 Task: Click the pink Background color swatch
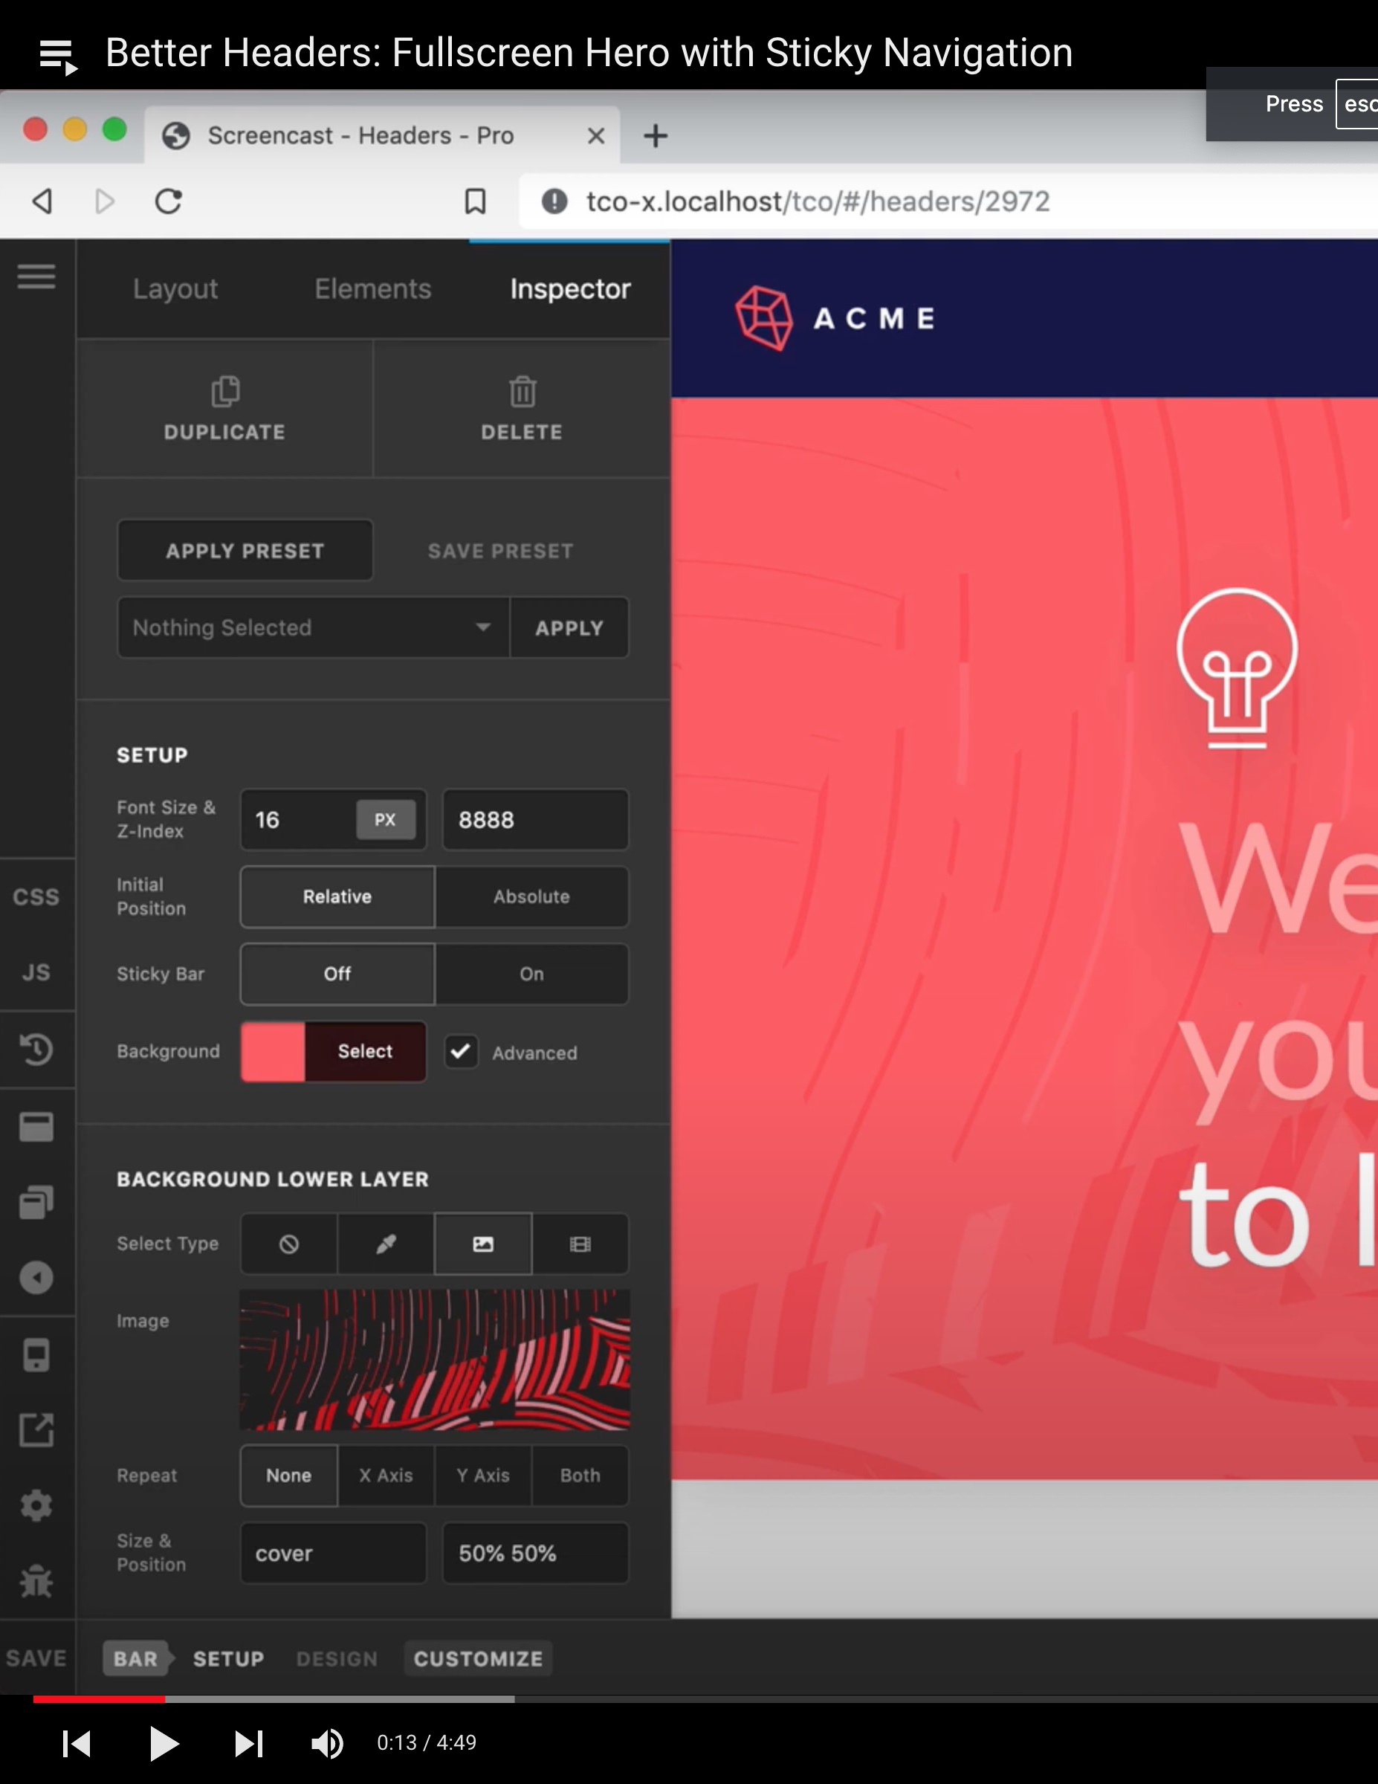pos(273,1051)
